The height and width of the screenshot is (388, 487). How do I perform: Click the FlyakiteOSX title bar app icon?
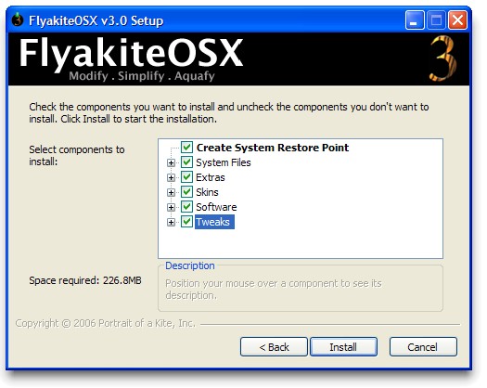click(18, 19)
